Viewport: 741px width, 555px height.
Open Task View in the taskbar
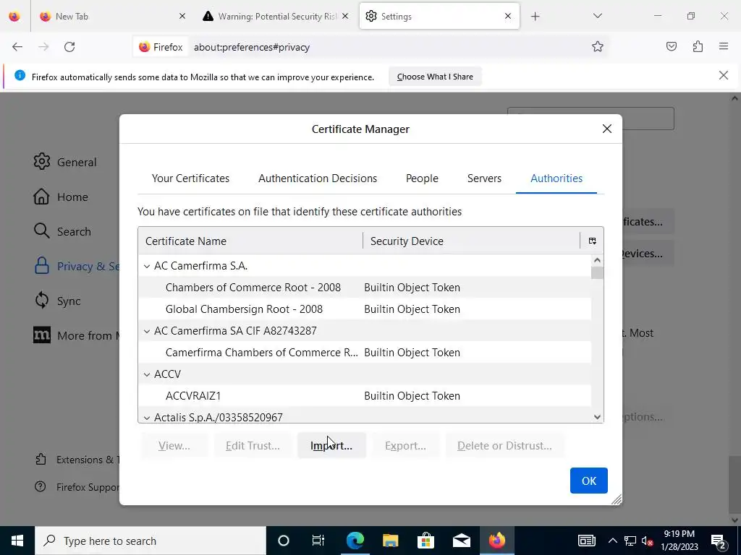[318, 541]
